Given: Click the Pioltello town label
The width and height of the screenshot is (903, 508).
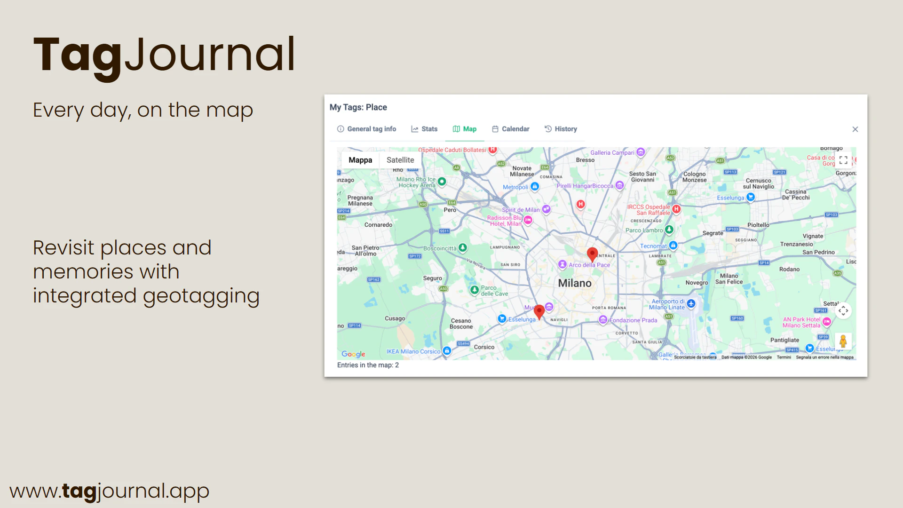Looking at the screenshot, I should (758, 225).
